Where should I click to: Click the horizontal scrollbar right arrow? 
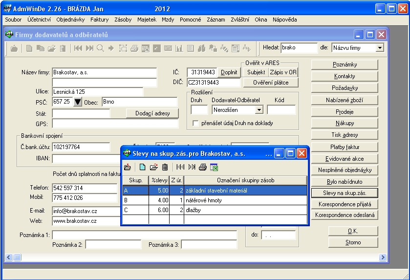point(383,257)
